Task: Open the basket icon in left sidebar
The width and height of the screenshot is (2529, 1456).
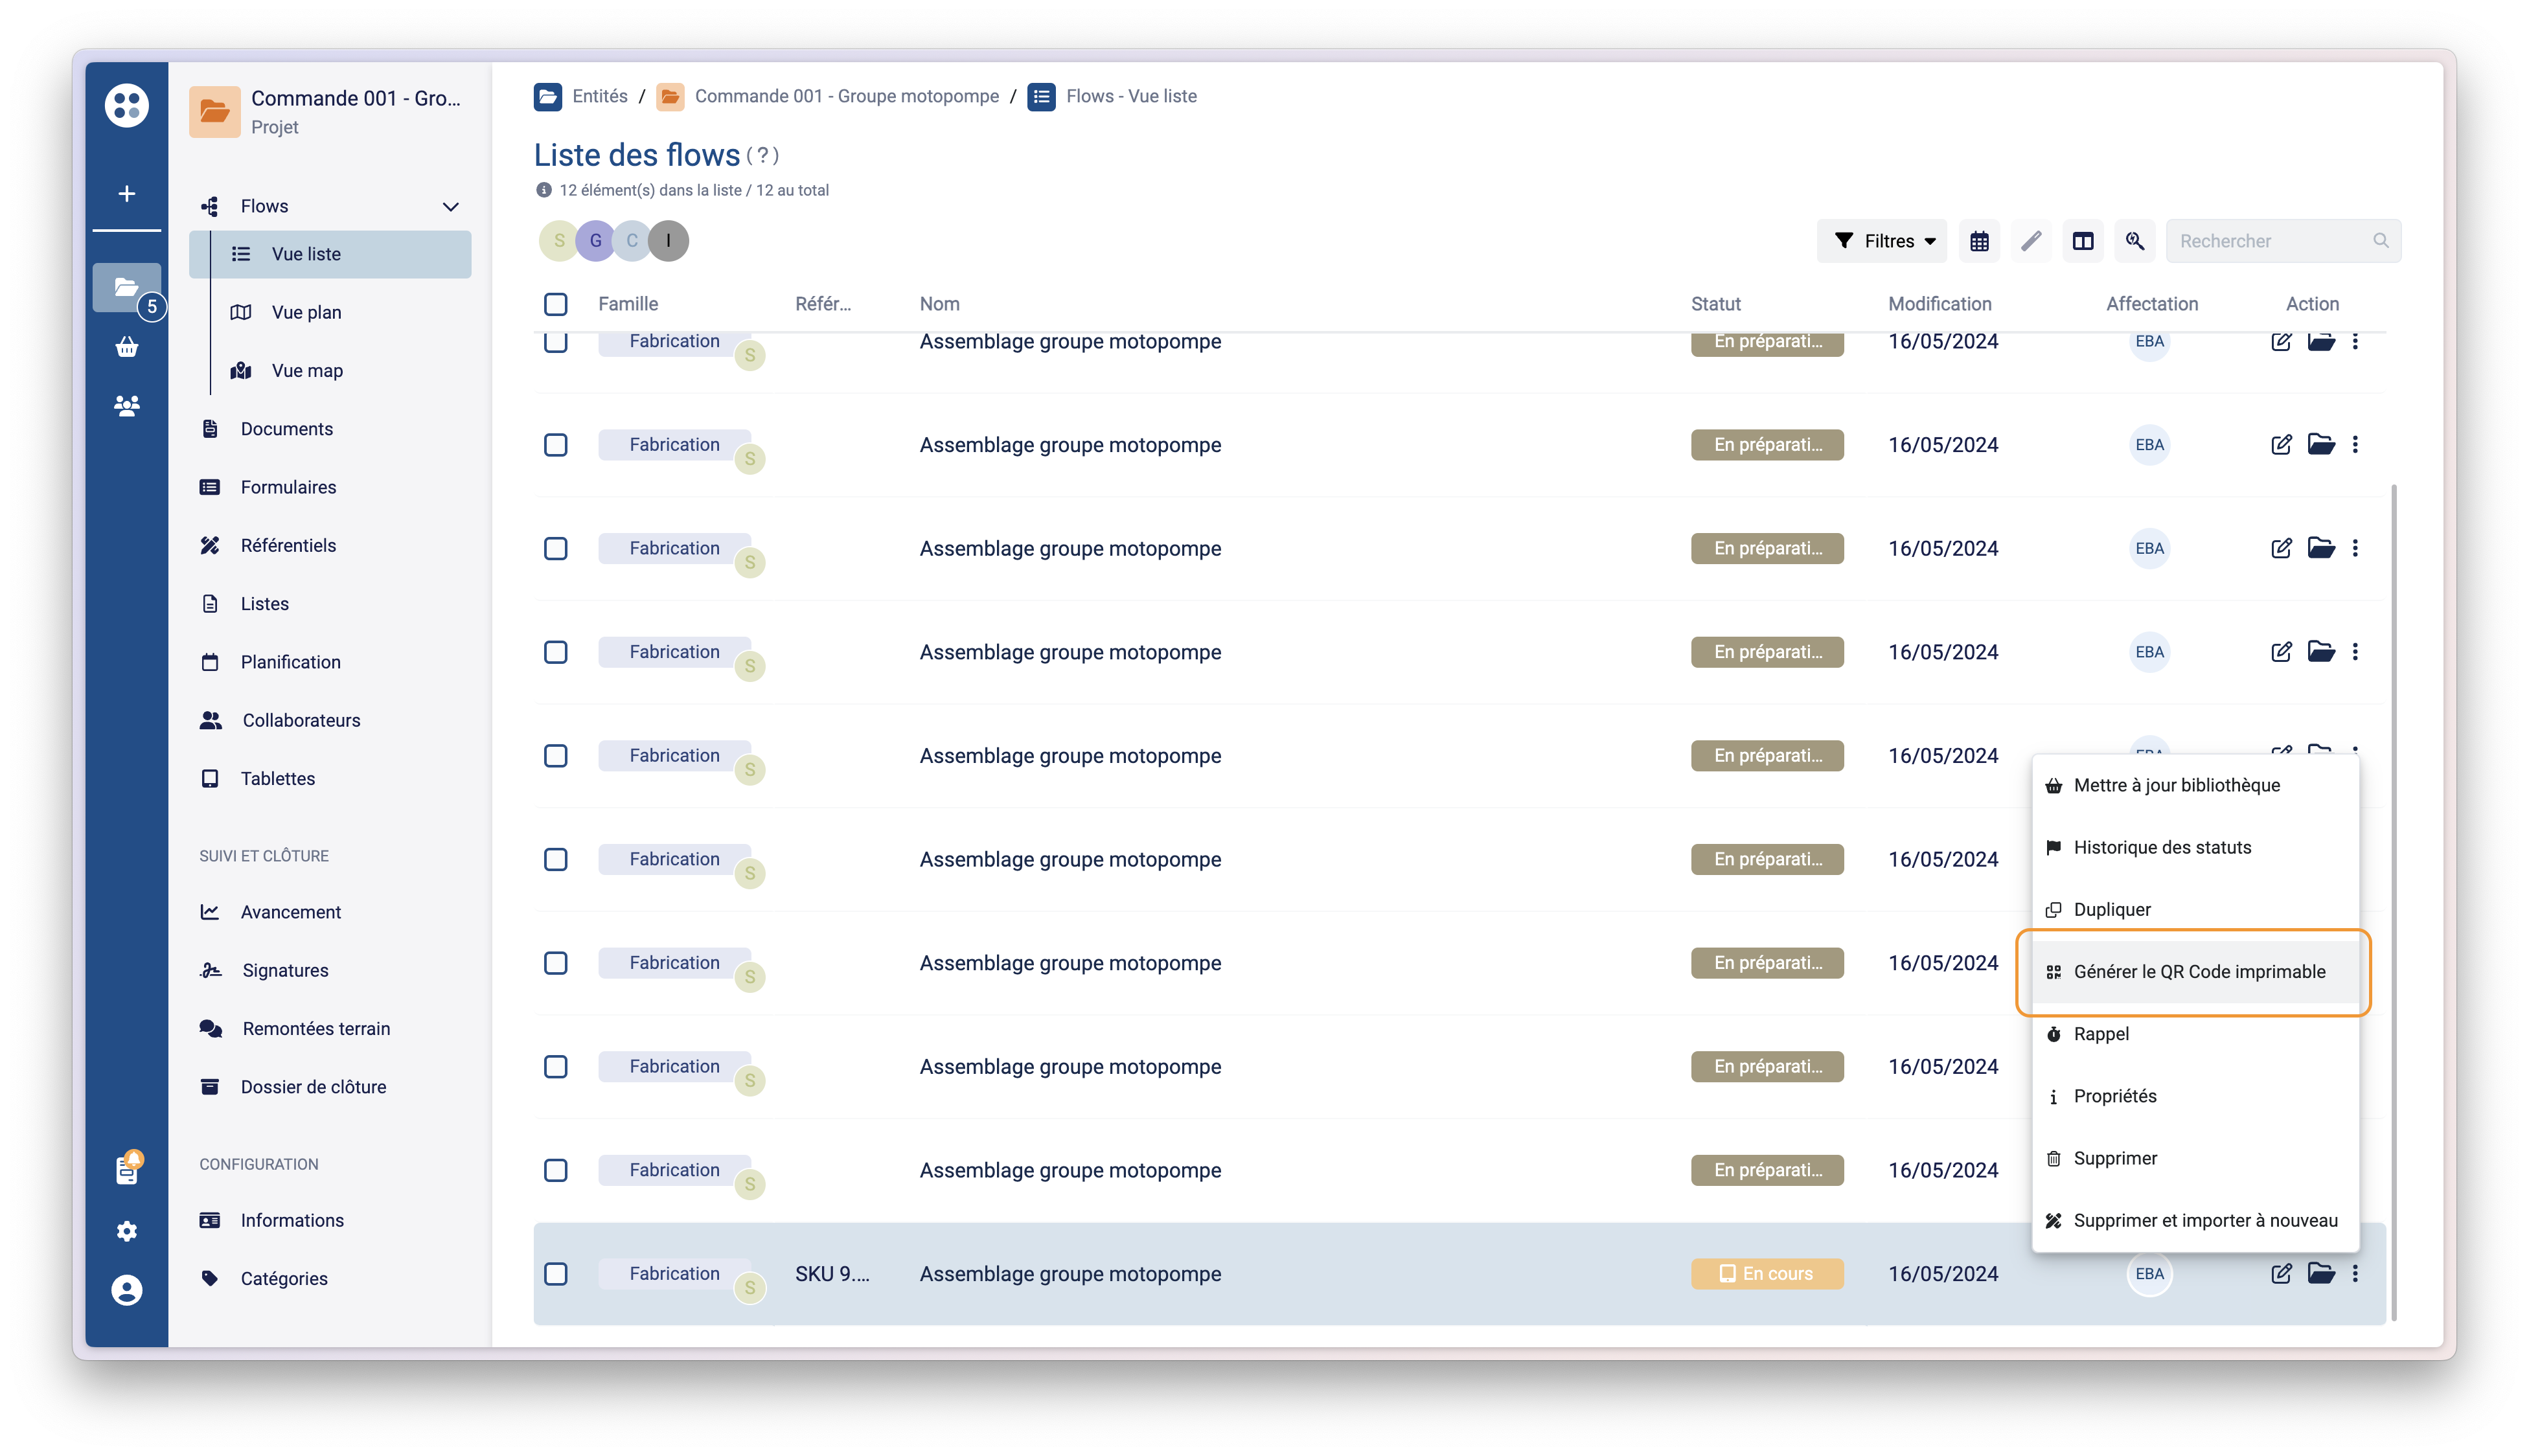Action: tap(126, 347)
